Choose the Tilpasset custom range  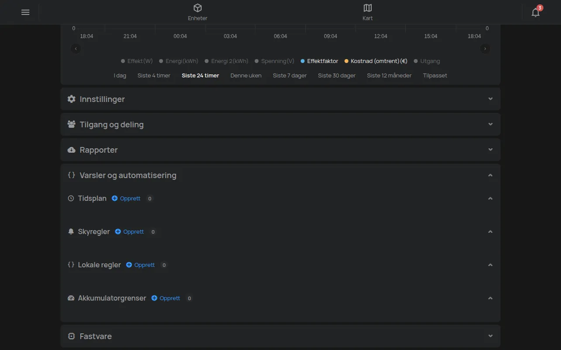click(x=435, y=76)
